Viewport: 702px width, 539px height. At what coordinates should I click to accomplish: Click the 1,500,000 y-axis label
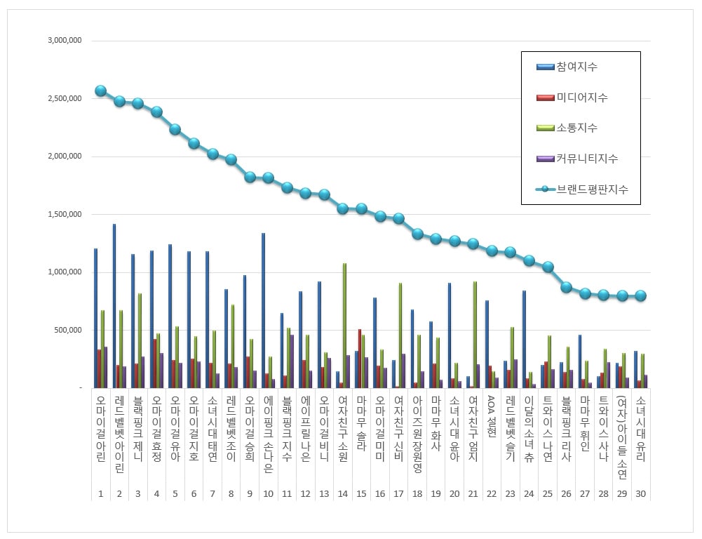pos(65,214)
